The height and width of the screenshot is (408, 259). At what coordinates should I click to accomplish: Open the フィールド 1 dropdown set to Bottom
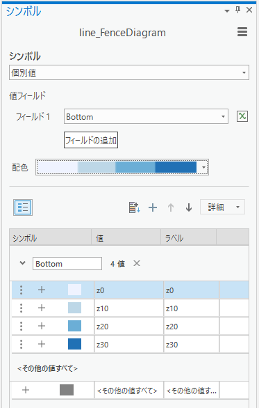click(146, 116)
